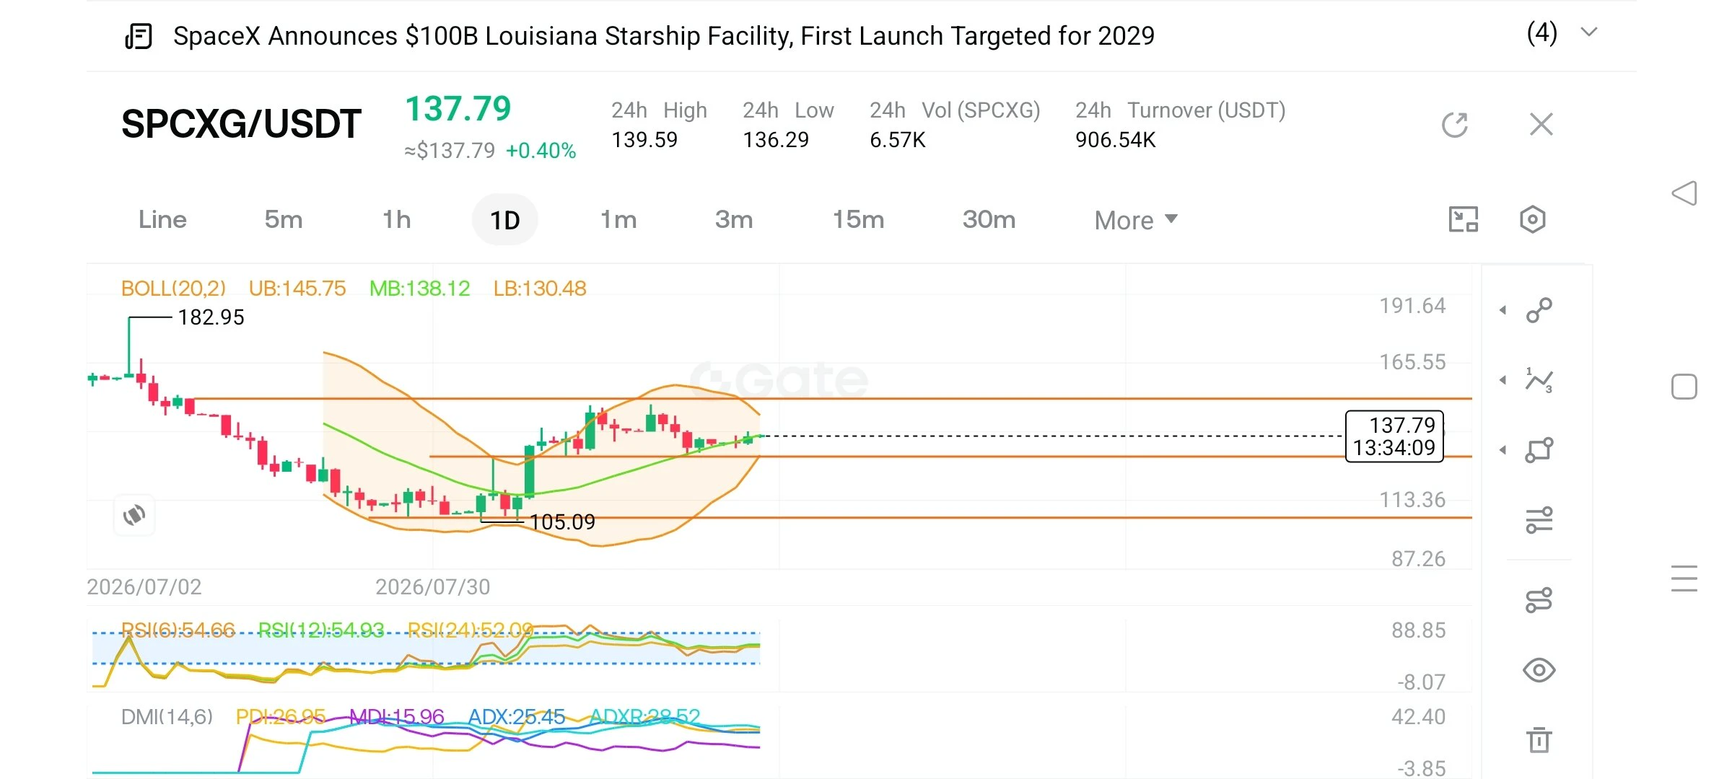Close the SPCXG/USDT chart view
The width and height of the screenshot is (1732, 779).
tap(1541, 125)
